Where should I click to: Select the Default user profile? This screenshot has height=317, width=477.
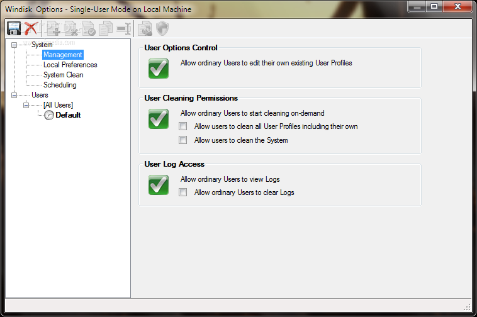68,115
